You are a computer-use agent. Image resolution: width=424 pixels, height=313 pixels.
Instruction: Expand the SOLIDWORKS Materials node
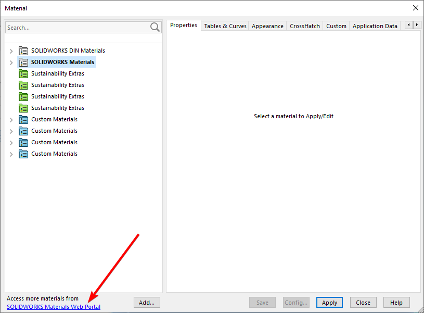(x=11, y=62)
